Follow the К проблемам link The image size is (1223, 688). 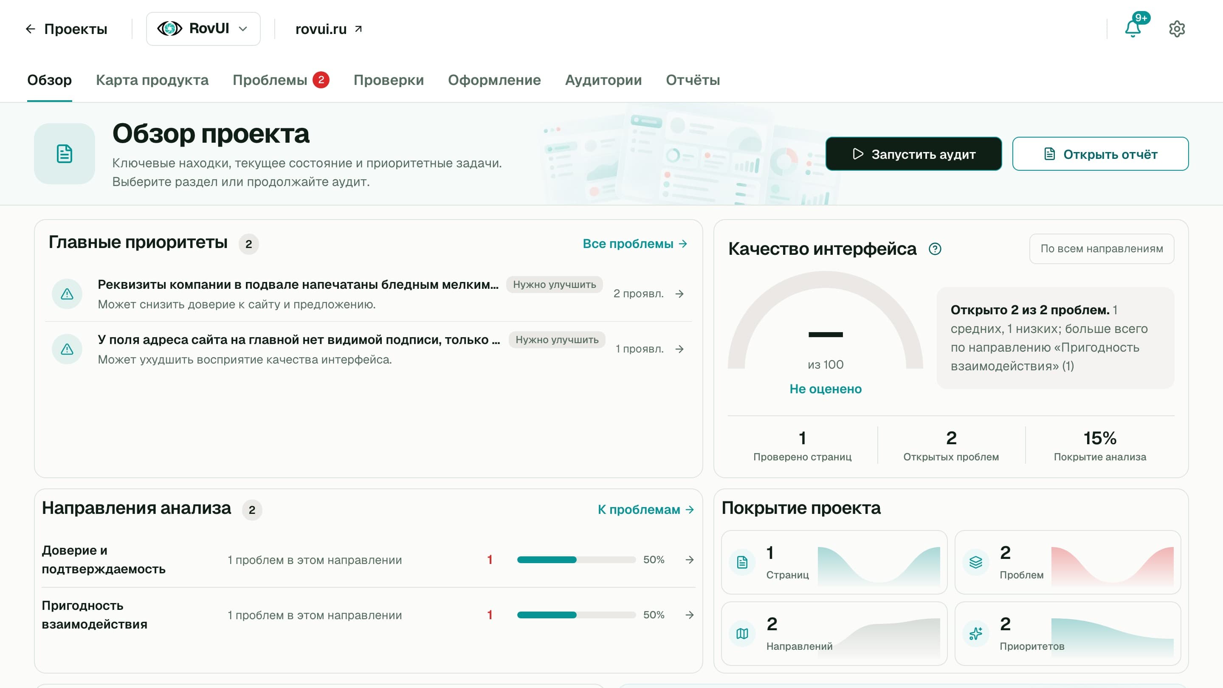point(645,510)
